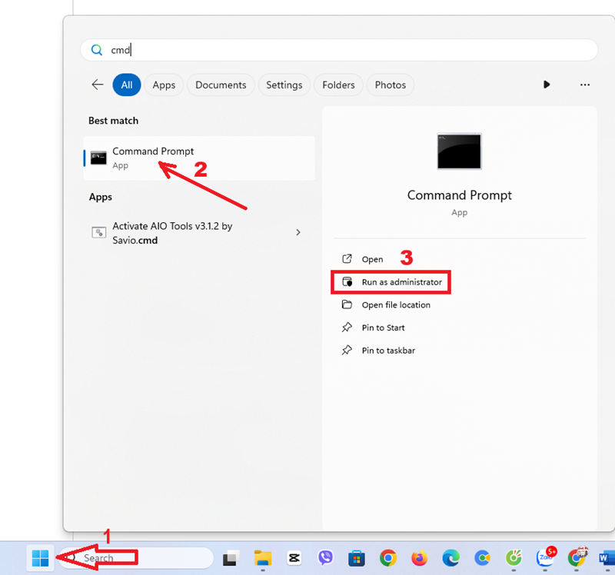Expand the Activate AIO Tools result chevron
This screenshot has height=575, width=615.
[298, 232]
